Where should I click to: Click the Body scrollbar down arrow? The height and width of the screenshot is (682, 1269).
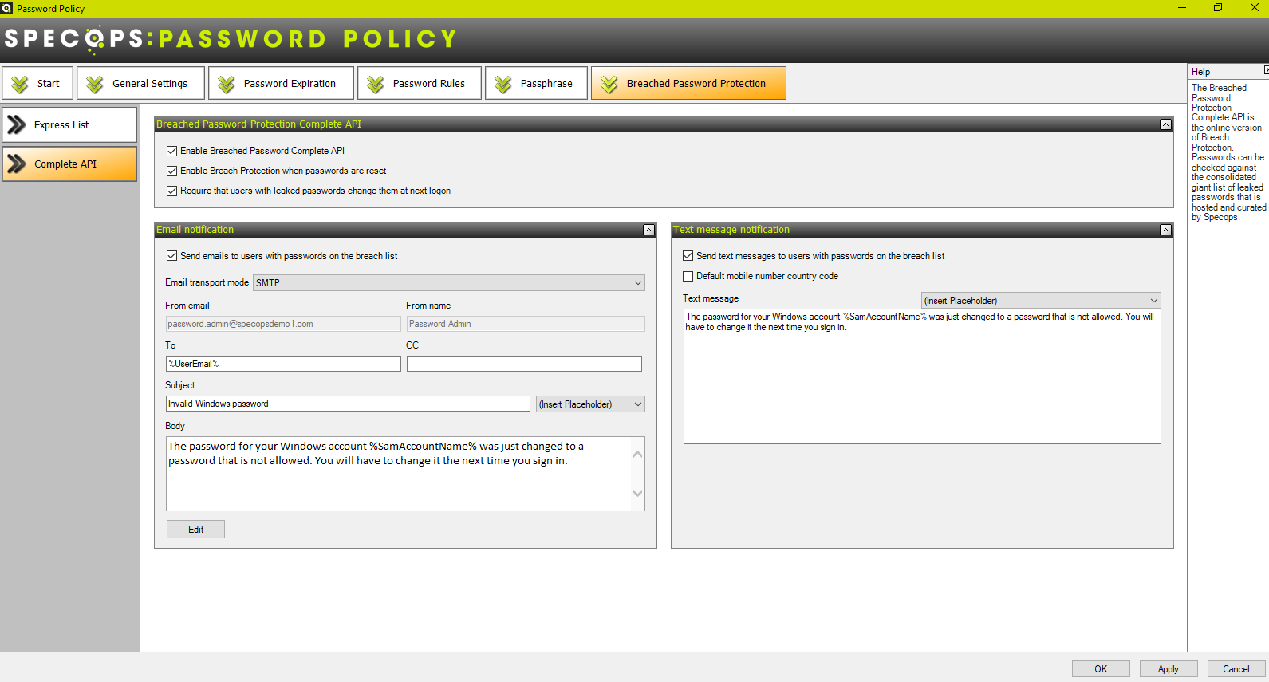point(637,493)
